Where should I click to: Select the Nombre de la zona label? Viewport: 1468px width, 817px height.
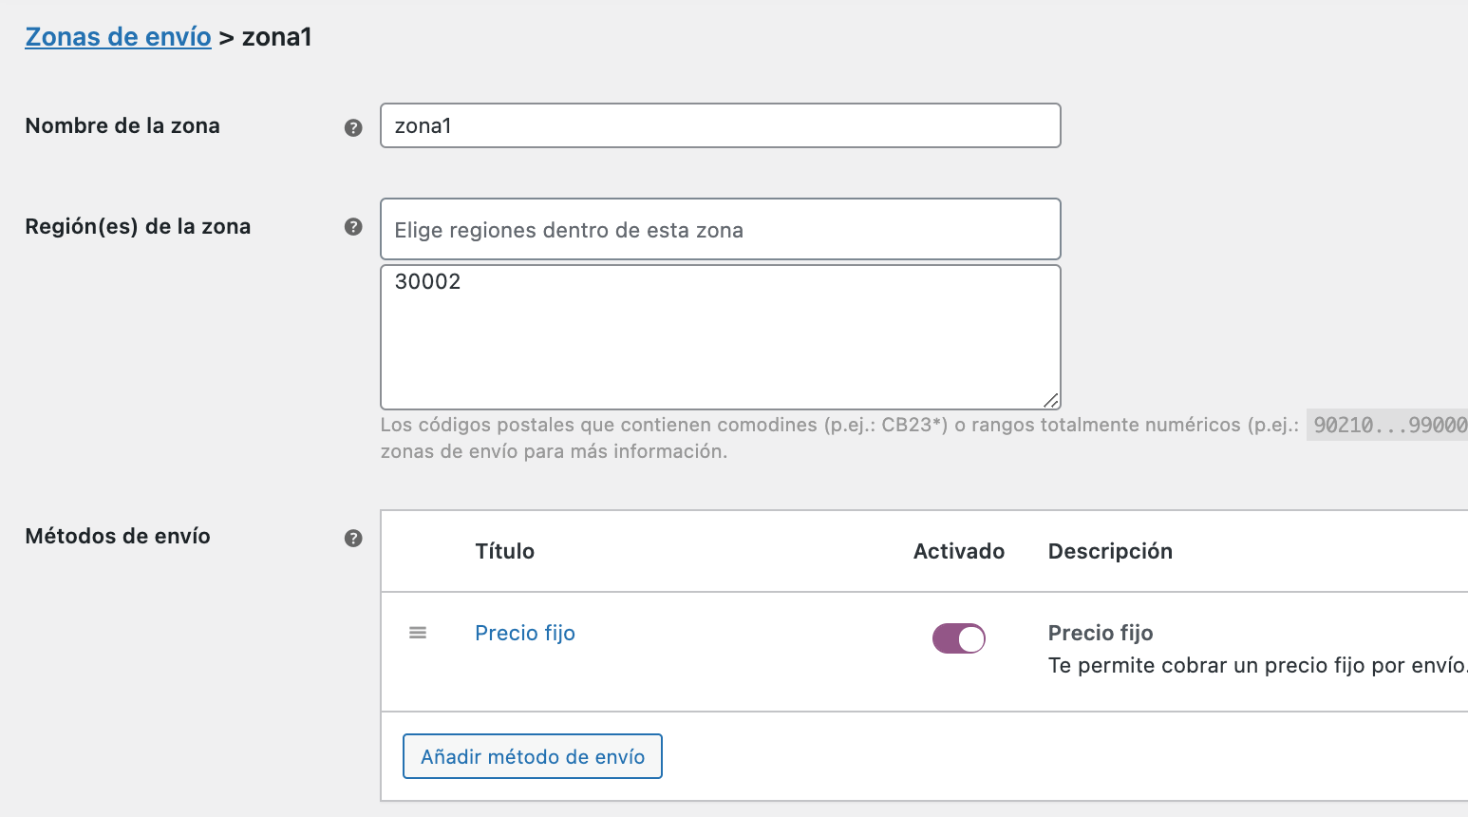pyautogui.click(x=122, y=125)
